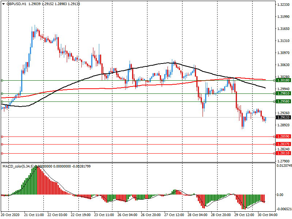The height and width of the screenshot is (219, 292).
Task: Select the 26 Oct 20:00 time label
Action: (x=151, y=215)
